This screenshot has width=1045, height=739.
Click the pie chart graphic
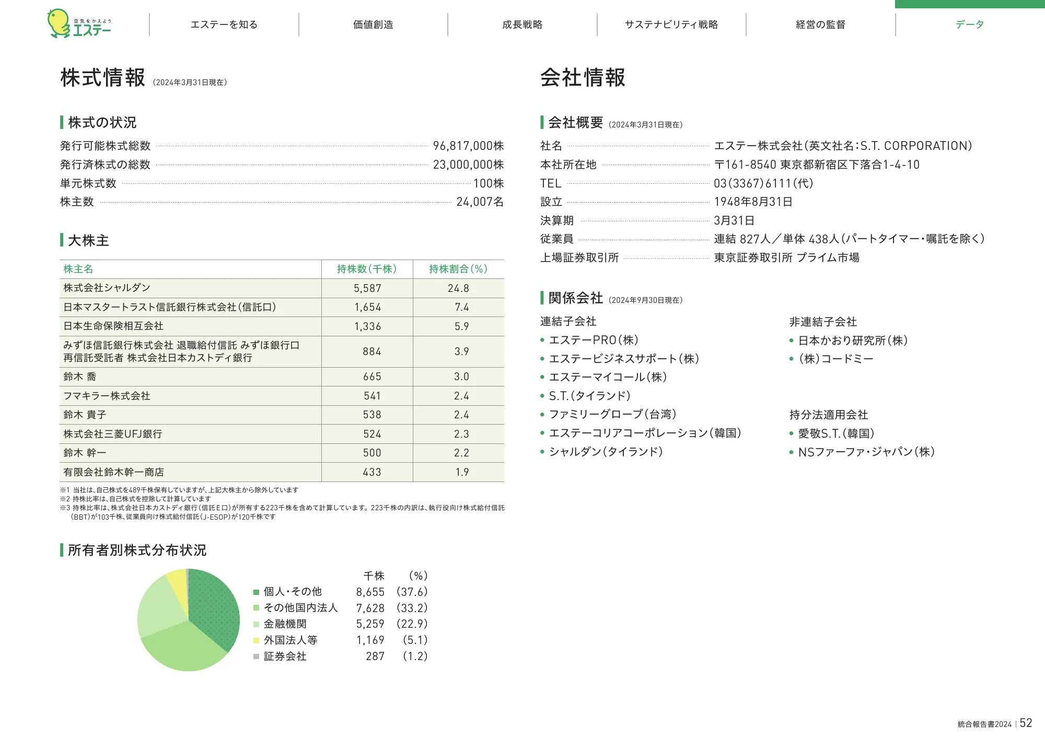[188, 620]
